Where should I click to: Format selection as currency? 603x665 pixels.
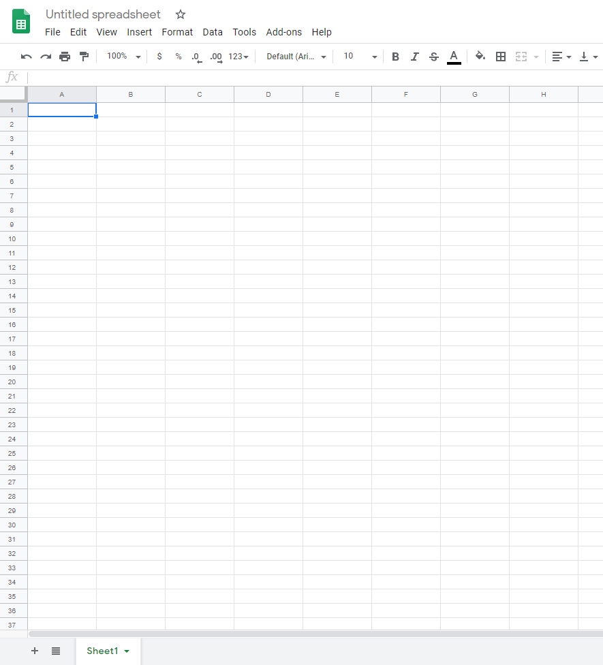point(159,57)
